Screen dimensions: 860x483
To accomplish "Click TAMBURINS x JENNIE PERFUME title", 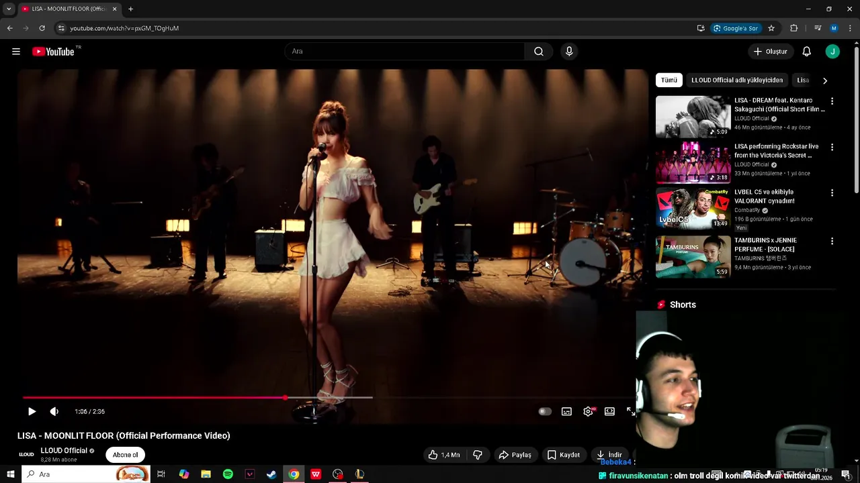I will coord(765,245).
